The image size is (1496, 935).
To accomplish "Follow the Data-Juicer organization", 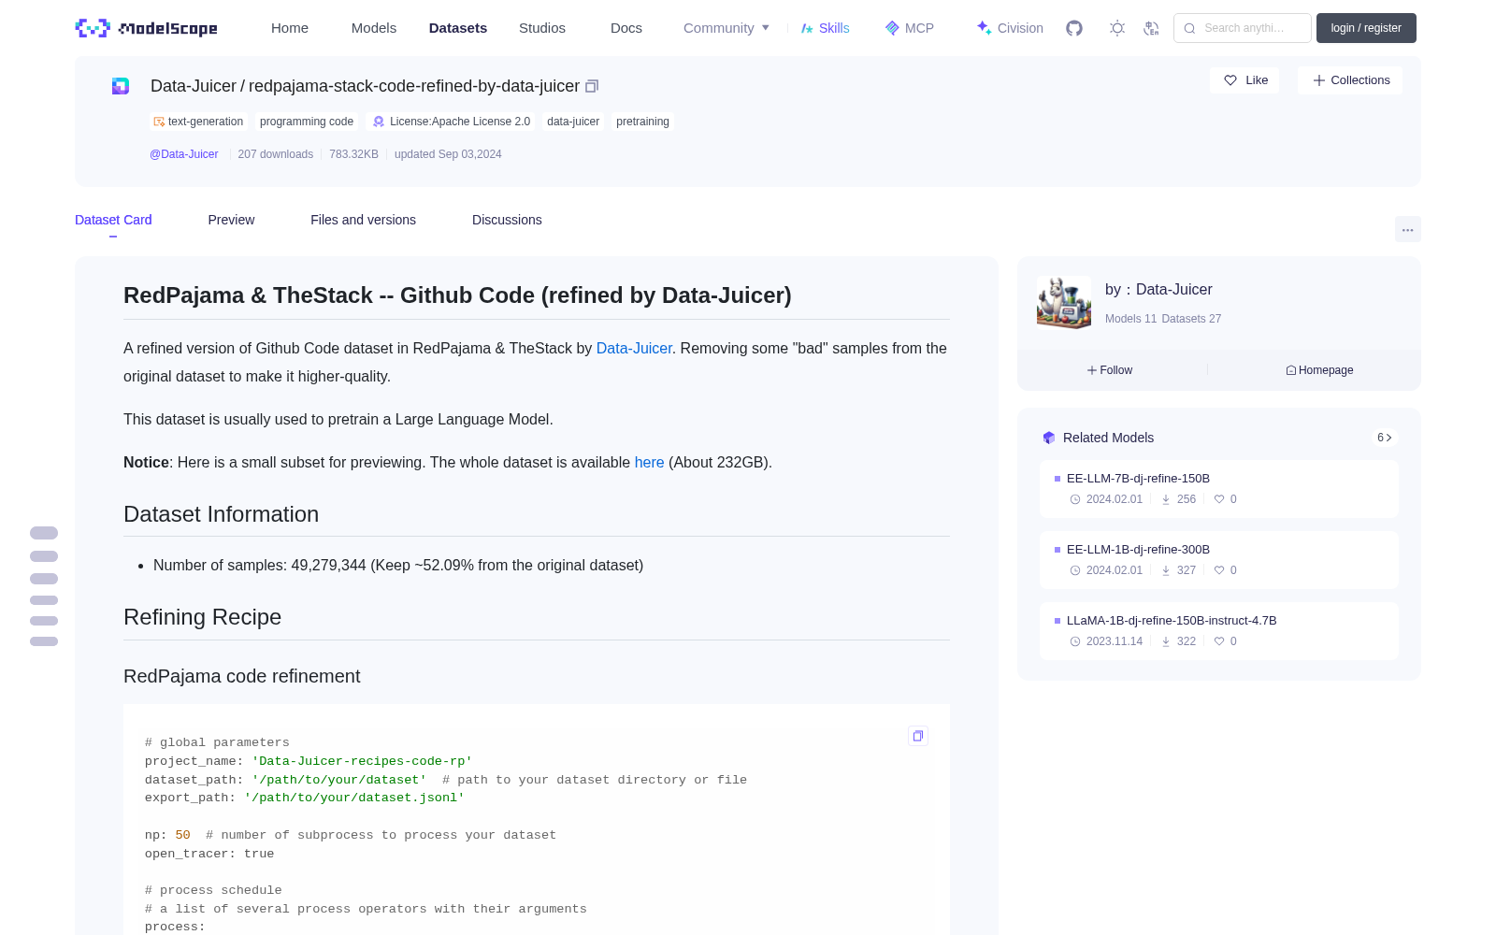I will click(x=1110, y=370).
